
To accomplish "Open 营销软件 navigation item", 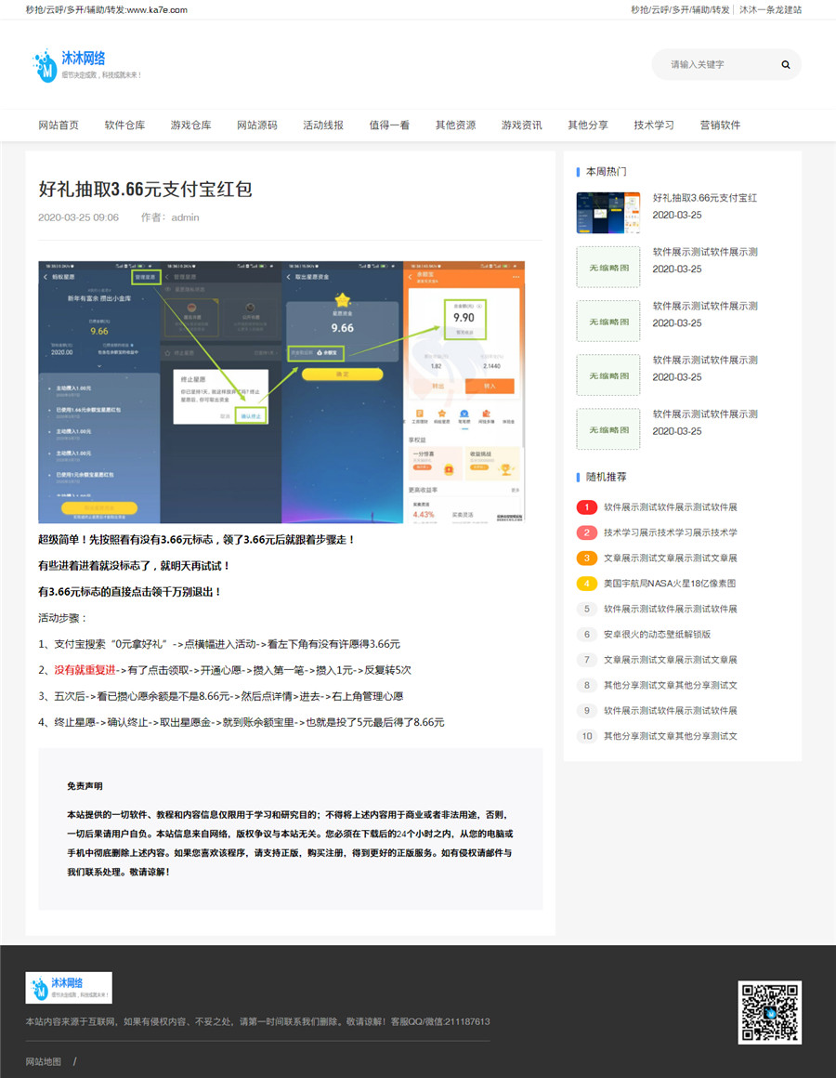I will coord(720,125).
